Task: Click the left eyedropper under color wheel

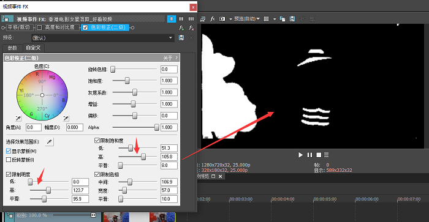Action: coord(18,118)
